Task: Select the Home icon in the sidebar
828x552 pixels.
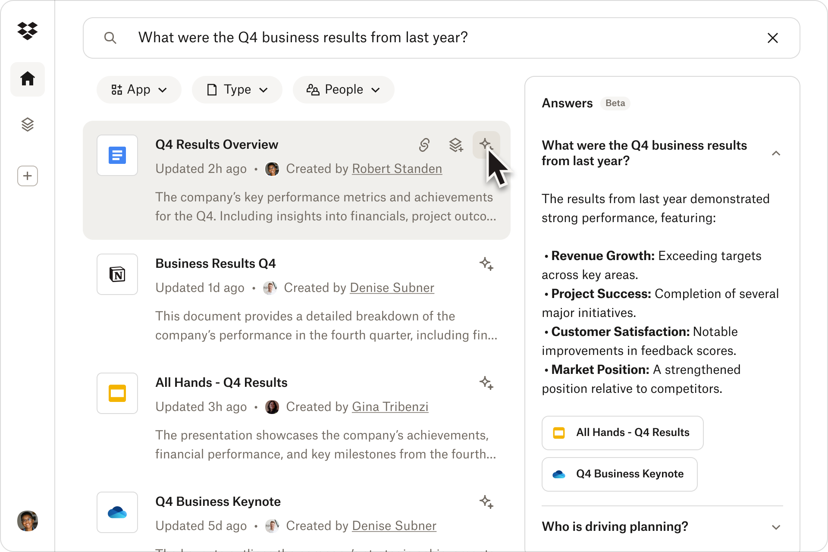Action: tap(28, 79)
